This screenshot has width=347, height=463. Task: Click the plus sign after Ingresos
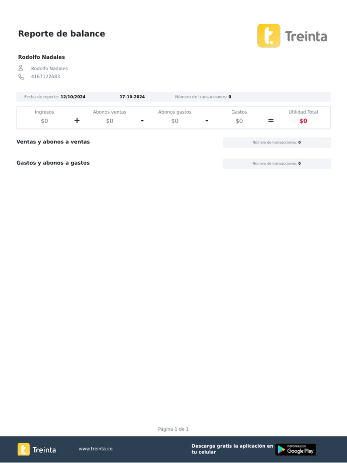click(77, 120)
